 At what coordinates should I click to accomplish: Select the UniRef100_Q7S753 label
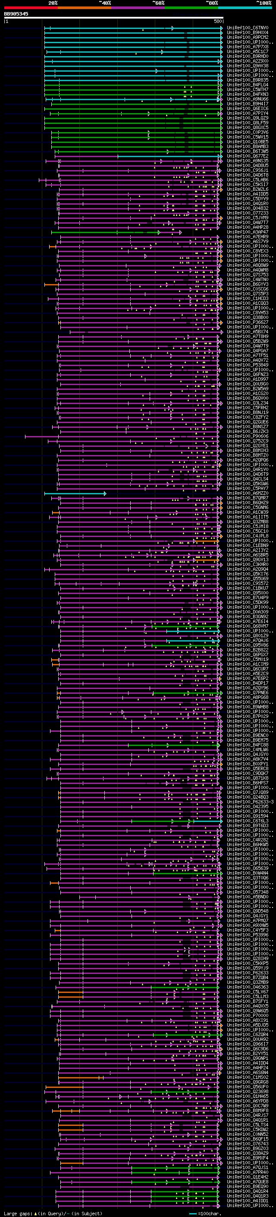pyautogui.click(x=248, y=275)
